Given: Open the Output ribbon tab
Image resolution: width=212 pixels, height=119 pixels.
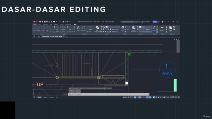Looking at the screenshot, I should tap(62, 24).
